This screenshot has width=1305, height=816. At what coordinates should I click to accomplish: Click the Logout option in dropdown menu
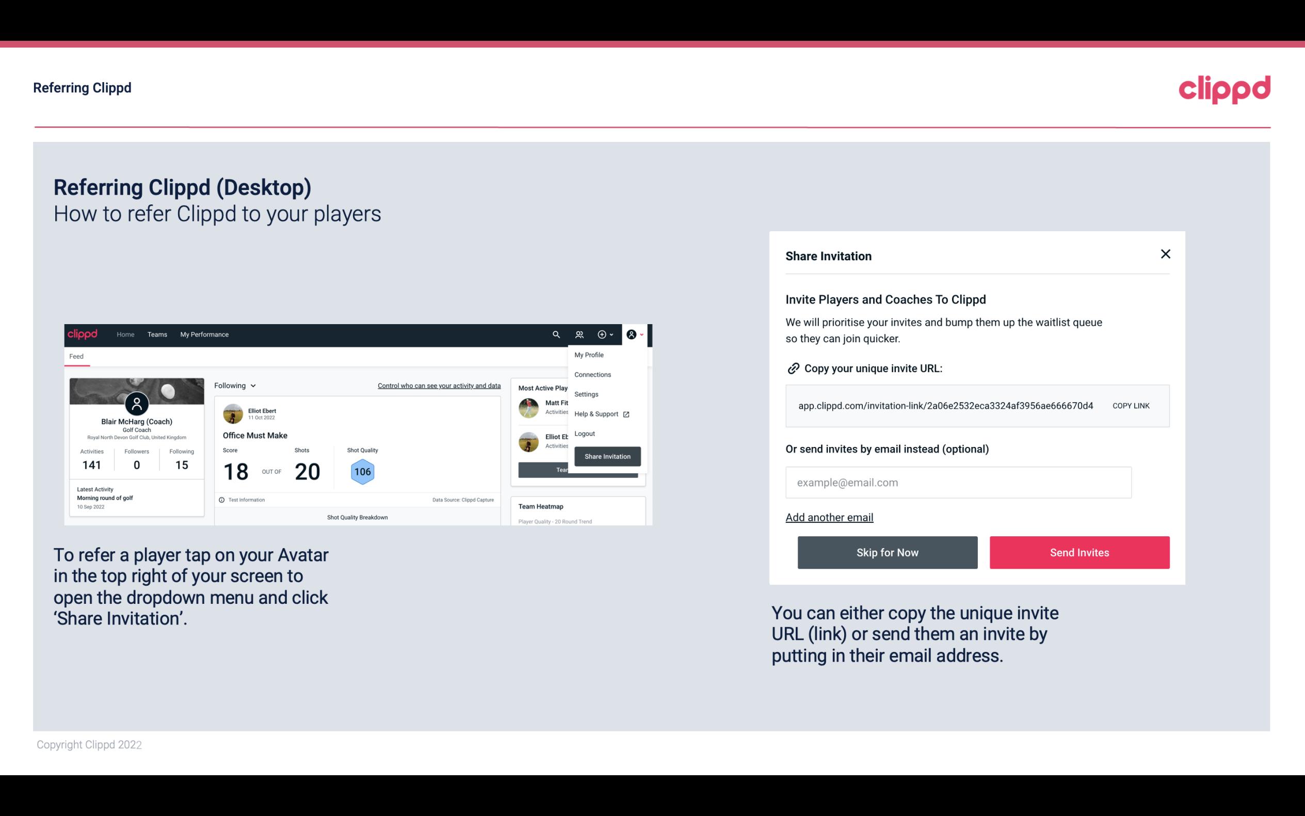[584, 434]
